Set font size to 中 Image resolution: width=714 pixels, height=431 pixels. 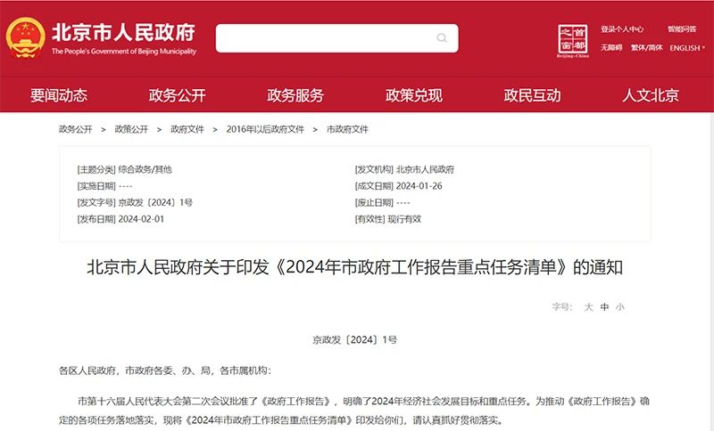604,306
